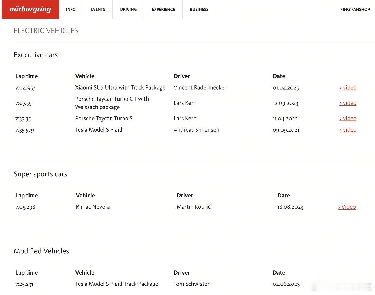This screenshot has height=295, width=375.
Task: Click the ELECTRIC VEHICLES heading
Action: [46, 31]
